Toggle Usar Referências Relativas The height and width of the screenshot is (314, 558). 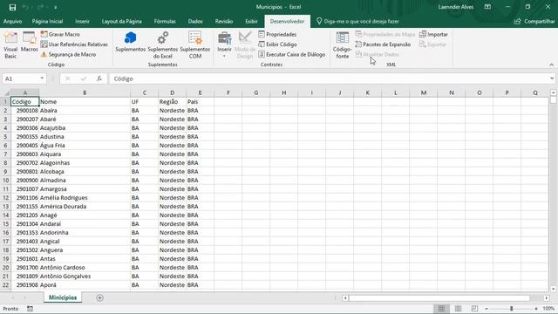click(74, 44)
